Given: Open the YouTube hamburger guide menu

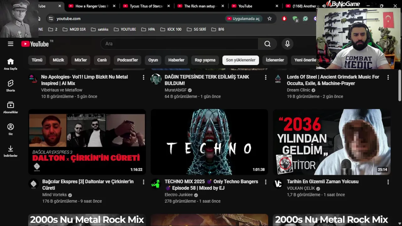Looking at the screenshot, I should (11, 44).
